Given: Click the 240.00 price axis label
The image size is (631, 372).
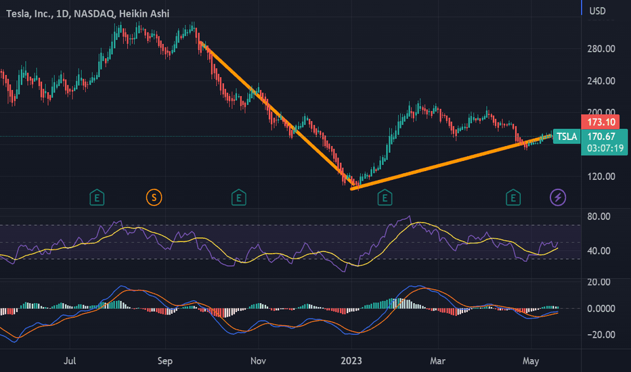Looking at the screenshot, I should coord(601,81).
